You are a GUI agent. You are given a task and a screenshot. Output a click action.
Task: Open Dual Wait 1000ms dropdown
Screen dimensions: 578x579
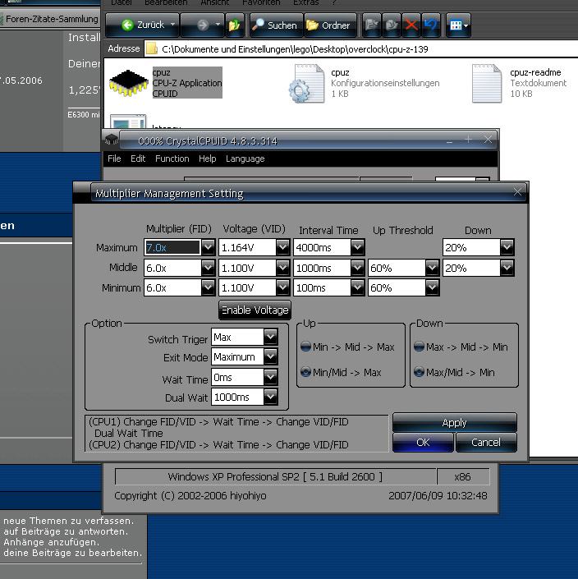pos(271,397)
